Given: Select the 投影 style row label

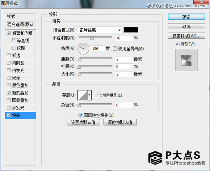Looking at the screenshot, I should click(16, 115).
